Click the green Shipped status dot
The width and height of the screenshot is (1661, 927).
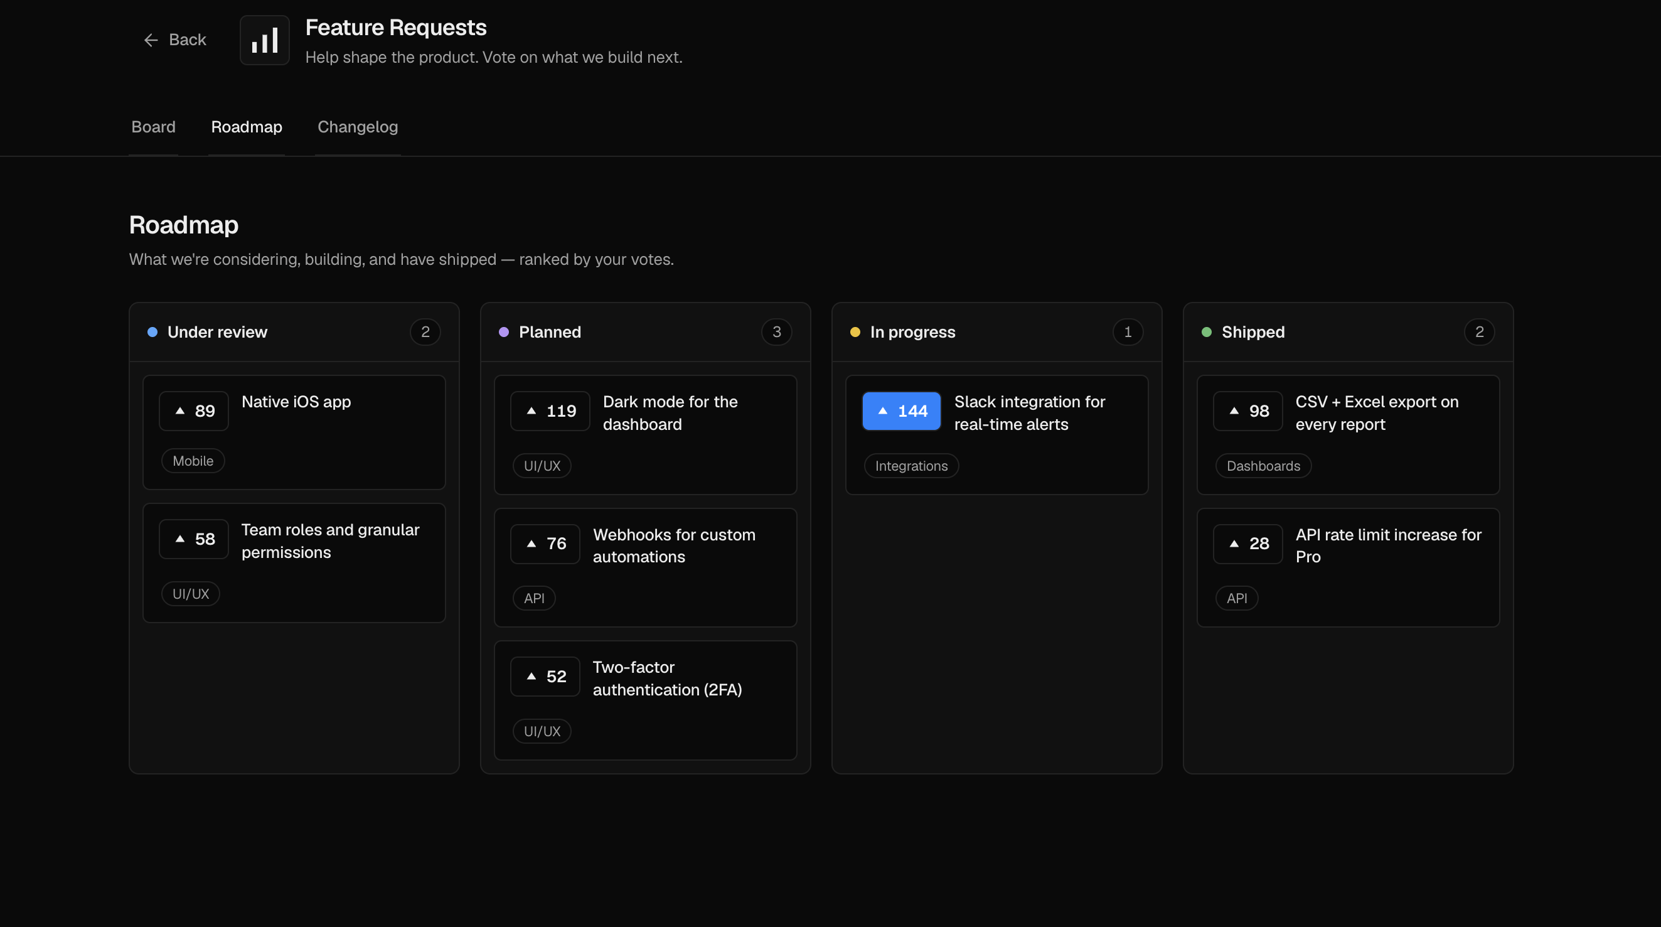coord(1207,332)
